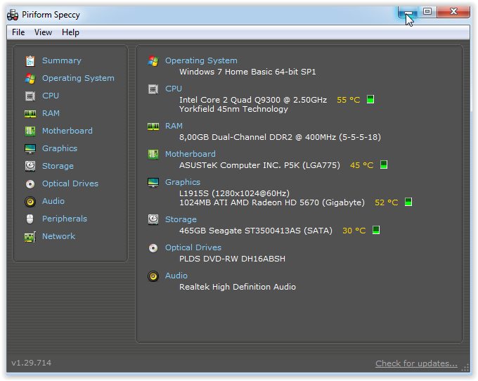Click "Intel Core 2 Quad Q9300 @ 2.50GHz" text

[x=253, y=100]
